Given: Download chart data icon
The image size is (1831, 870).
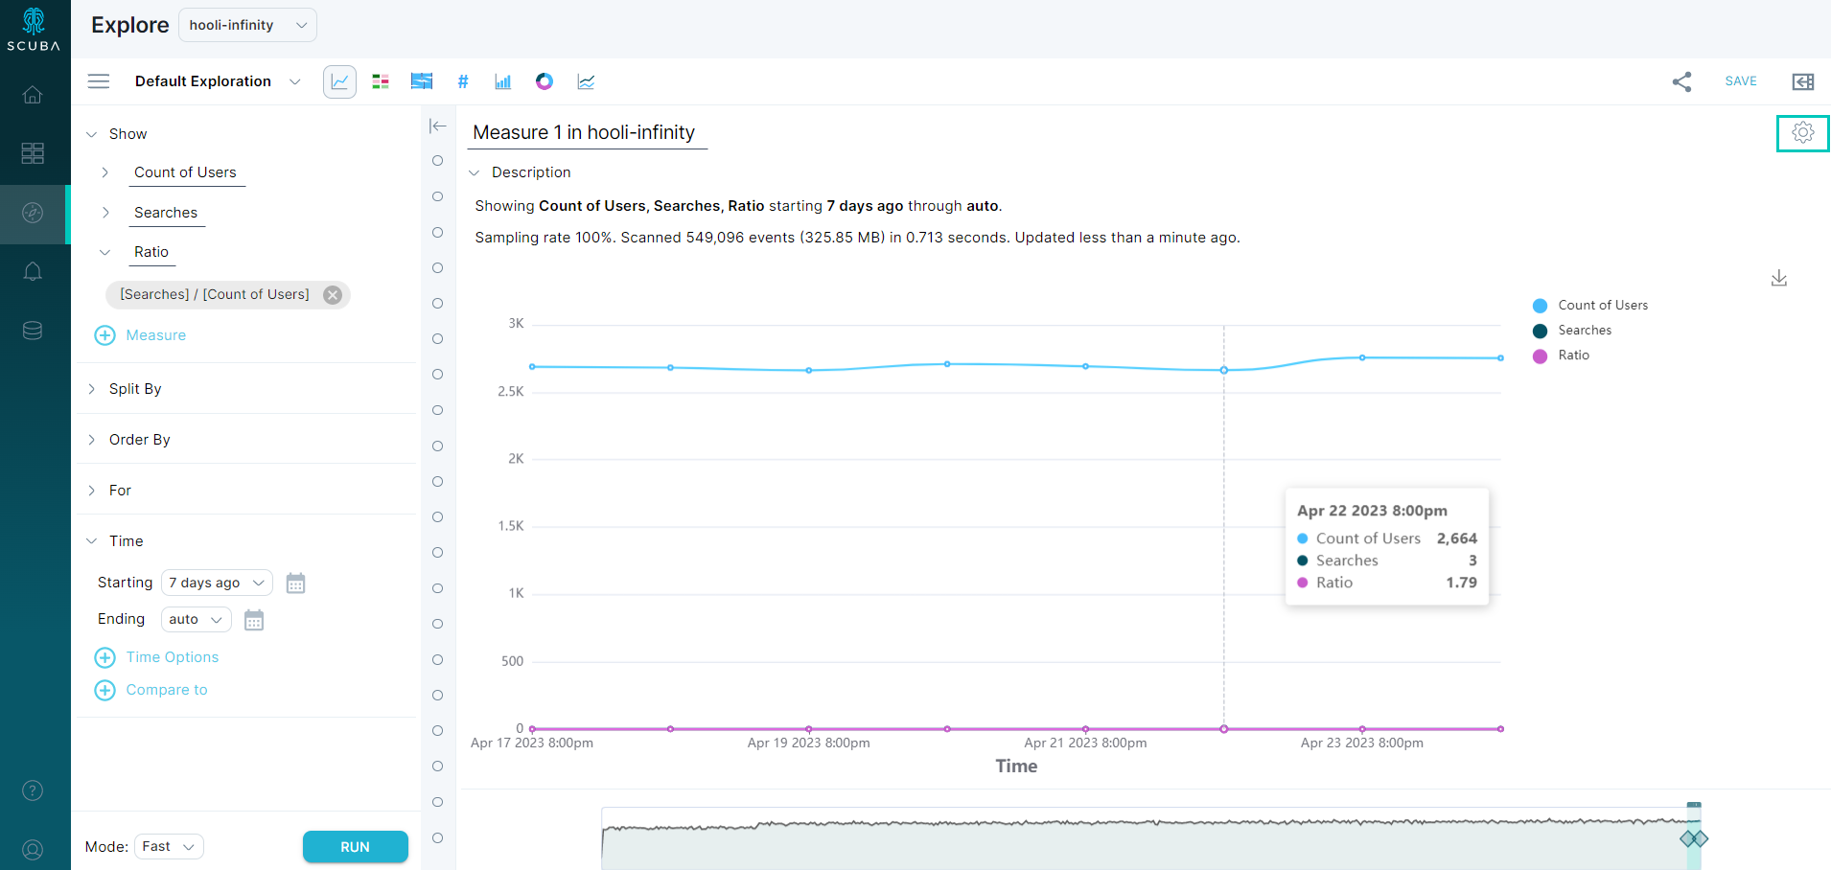Looking at the screenshot, I should point(1779,278).
